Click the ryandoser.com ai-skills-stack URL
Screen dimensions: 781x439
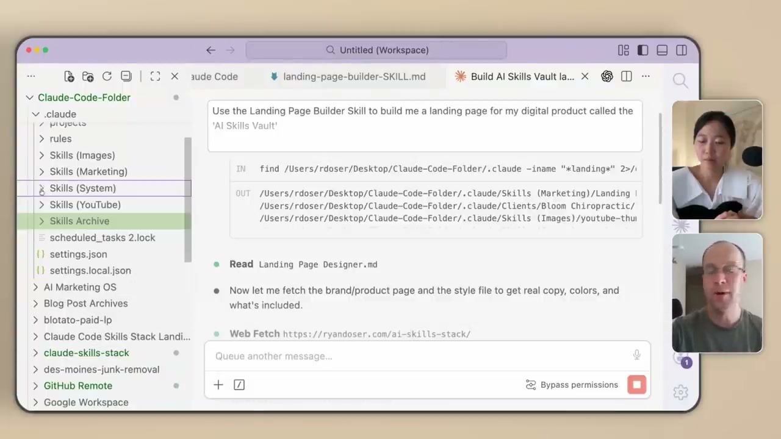(376, 334)
